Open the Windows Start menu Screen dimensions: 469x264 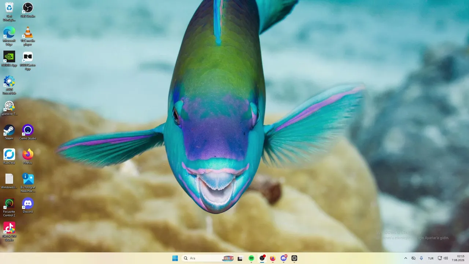coord(175,258)
